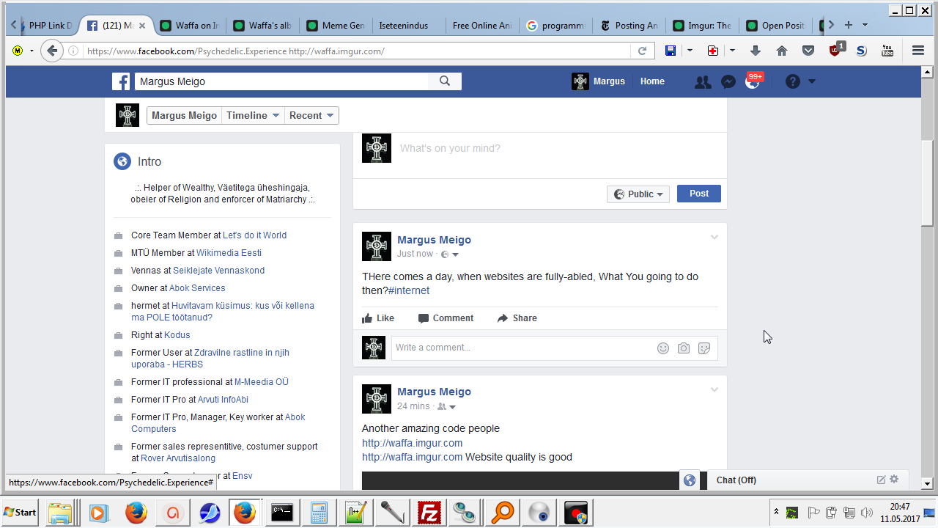Change the audience of the '24 mins' post

tap(447, 406)
